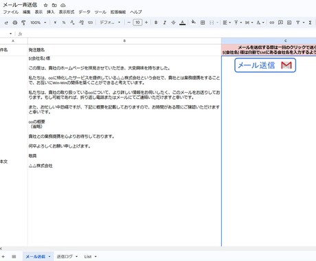The image size is (316, 261).
Task: Click the move-to-folder icon beside the title
Action: coord(54,5)
